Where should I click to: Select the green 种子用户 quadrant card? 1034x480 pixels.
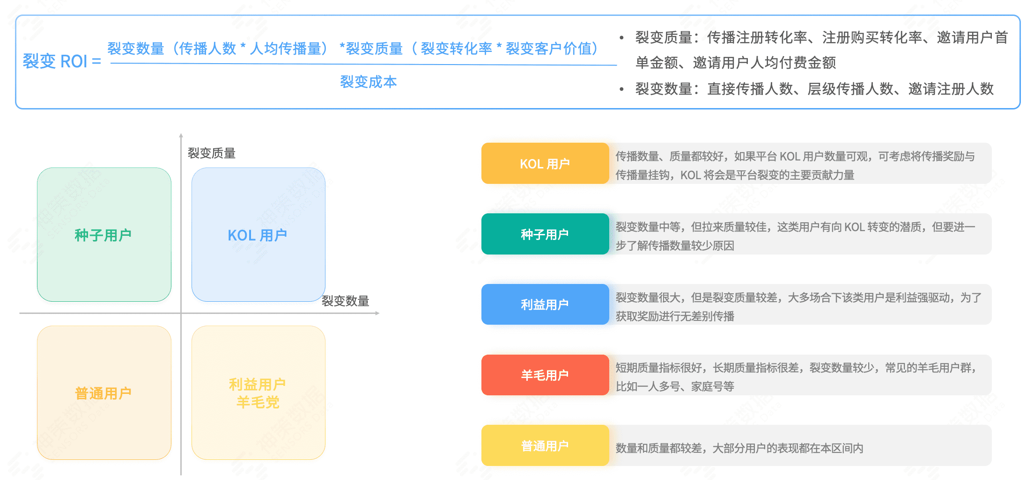104,234
